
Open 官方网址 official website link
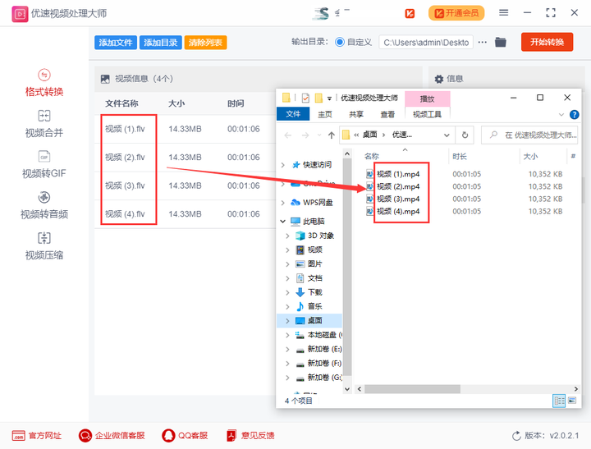click(37, 436)
